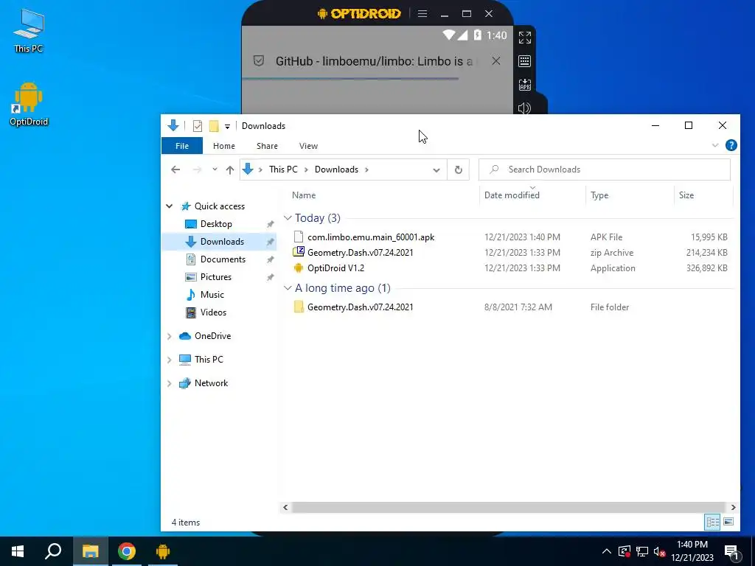Select Desktop in navigation pane
Screen dimensions: 755x566
(216, 224)
